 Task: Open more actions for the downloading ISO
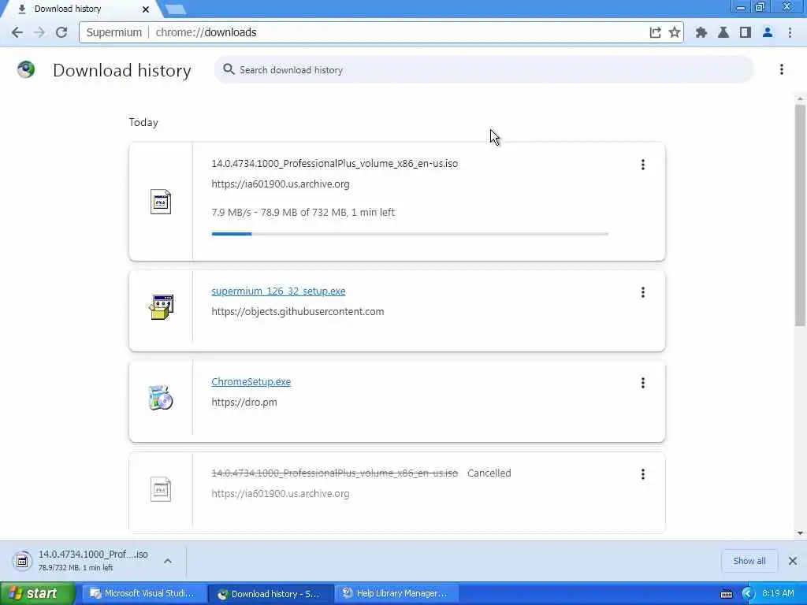point(643,165)
